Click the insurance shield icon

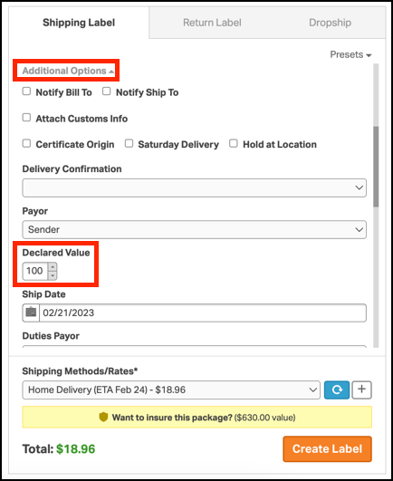click(x=103, y=417)
